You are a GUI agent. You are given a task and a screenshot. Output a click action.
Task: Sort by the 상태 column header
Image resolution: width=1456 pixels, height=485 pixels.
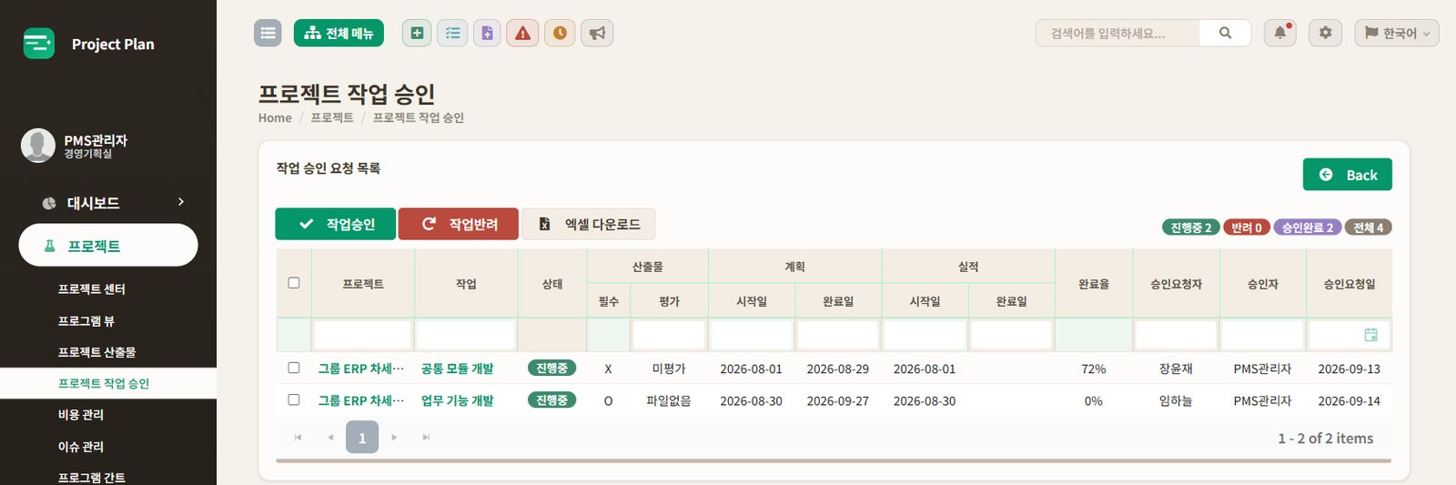click(x=552, y=284)
